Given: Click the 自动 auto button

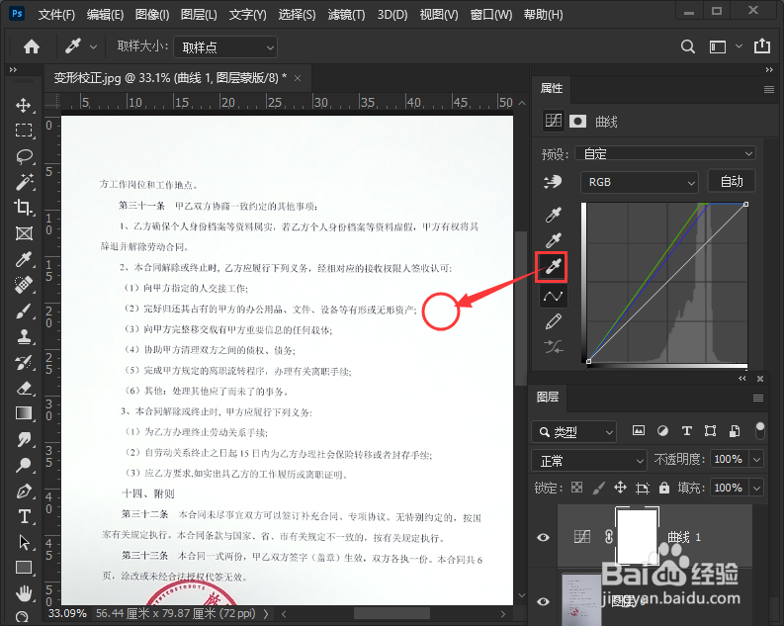Looking at the screenshot, I should pyautogui.click(x=732, y=181).
